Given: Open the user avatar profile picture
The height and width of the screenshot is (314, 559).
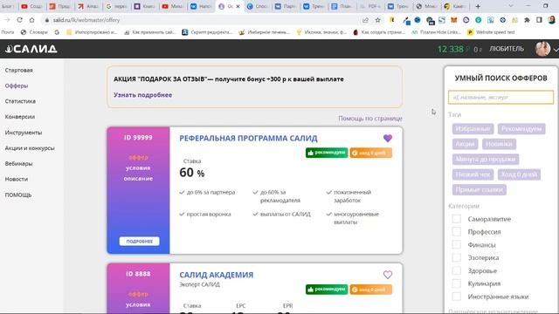Looking at the screenshot, I should click(542, 49).
